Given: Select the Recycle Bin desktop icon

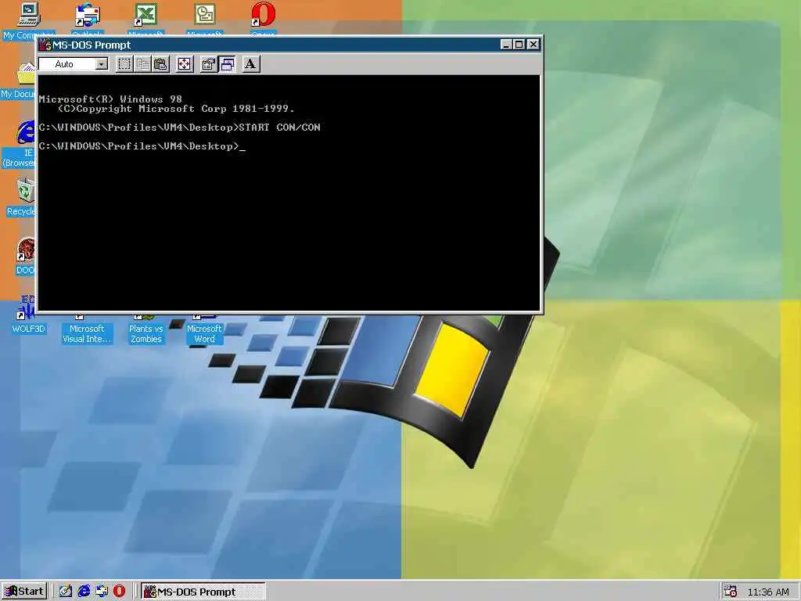Looking at the screenshot, I should (20, 196).
